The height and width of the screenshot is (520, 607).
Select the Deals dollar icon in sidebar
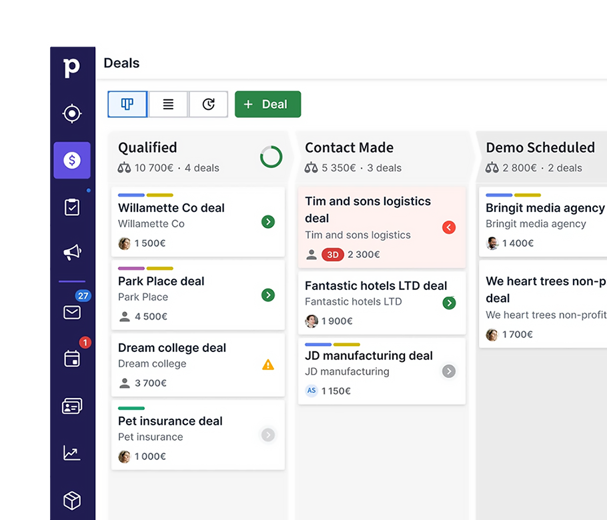72,160
